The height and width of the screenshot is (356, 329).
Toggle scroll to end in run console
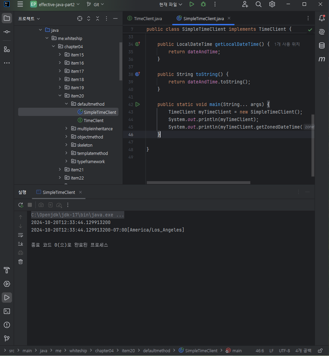pos(21,244)
